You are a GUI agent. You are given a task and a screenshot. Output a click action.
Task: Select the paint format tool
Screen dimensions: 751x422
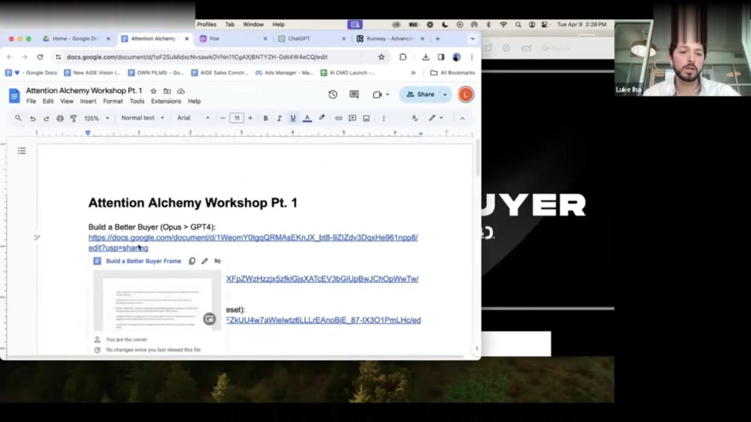[73, 118]
